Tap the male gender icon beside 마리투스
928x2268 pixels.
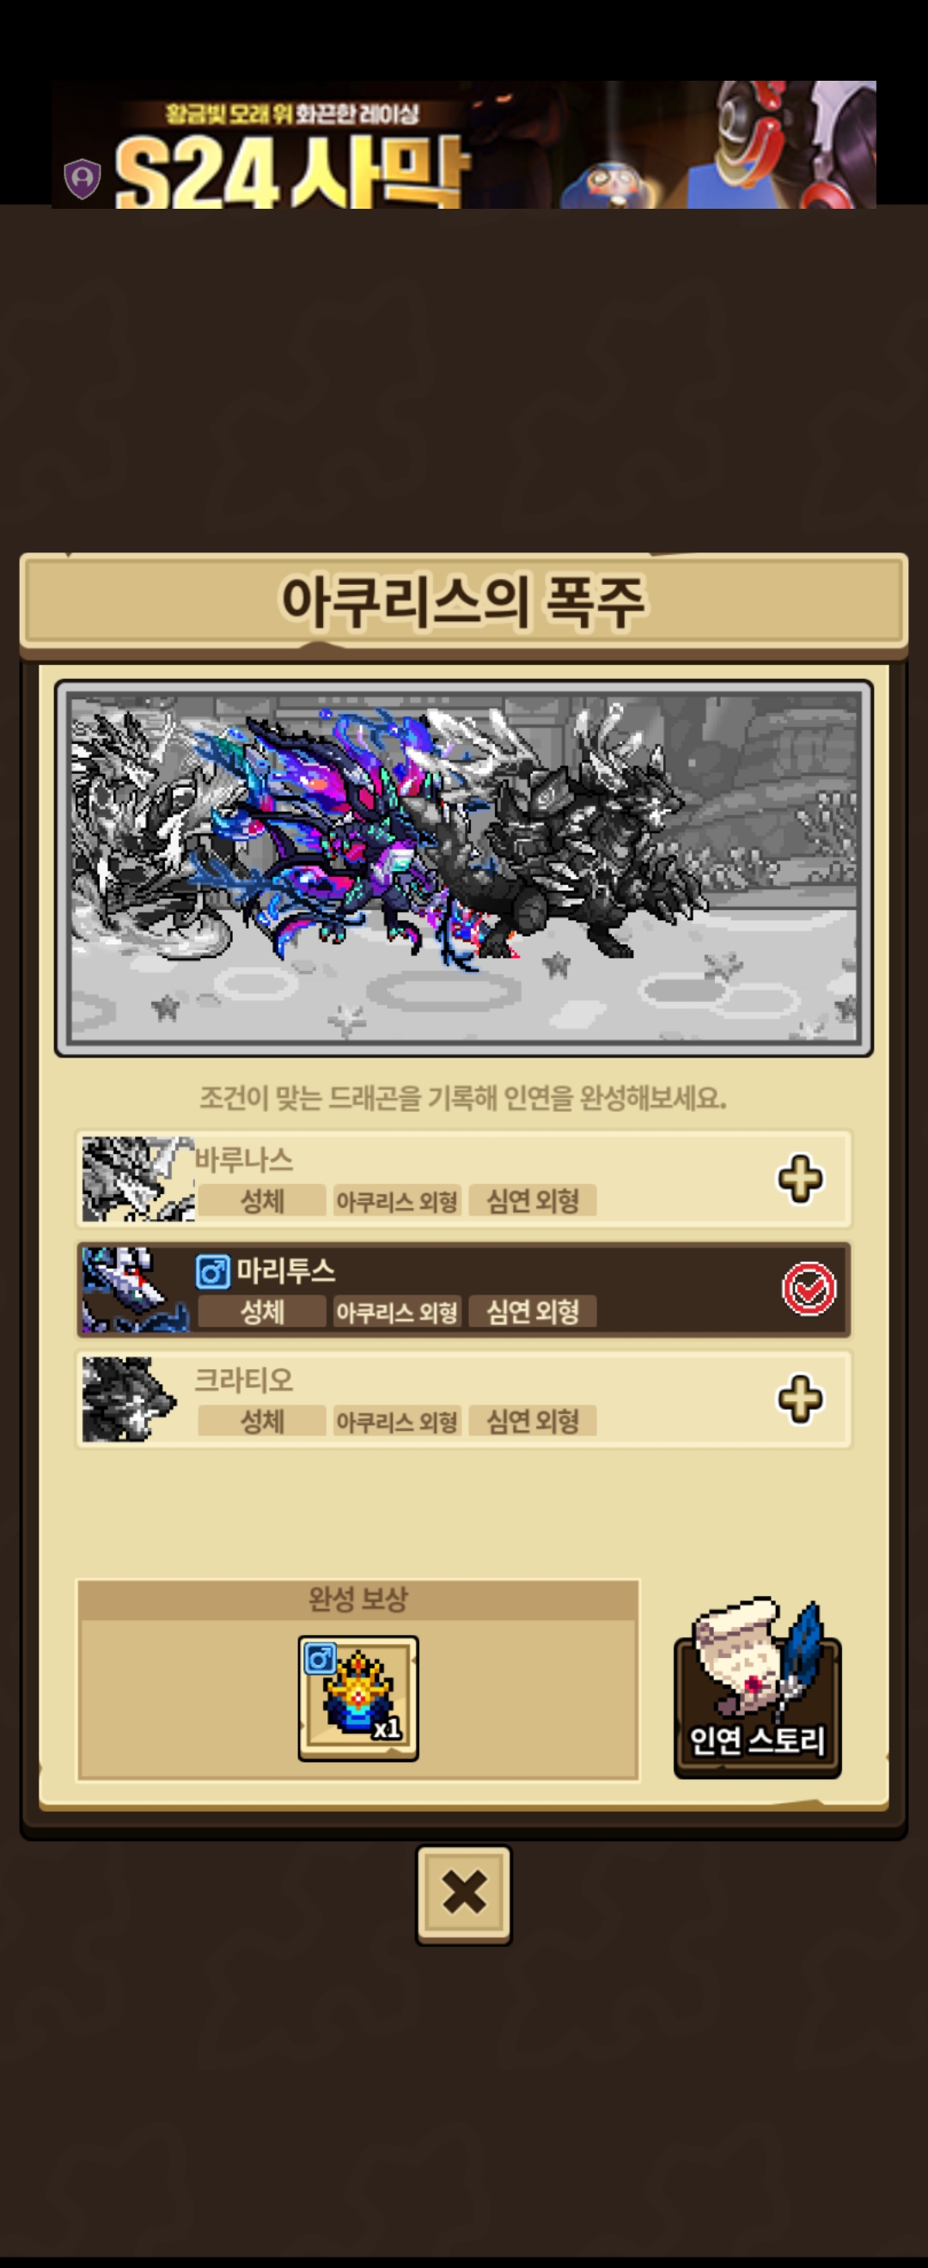pyautogui.click(x=212, y=1271)
